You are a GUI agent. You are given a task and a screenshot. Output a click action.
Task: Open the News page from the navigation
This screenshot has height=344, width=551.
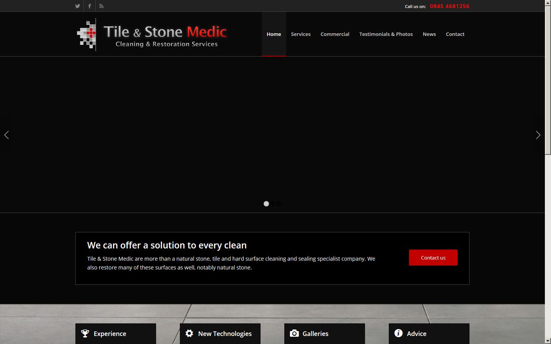(x=429, y=34)
